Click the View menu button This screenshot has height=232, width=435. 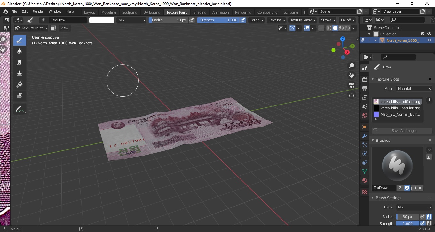click(64, 28)
